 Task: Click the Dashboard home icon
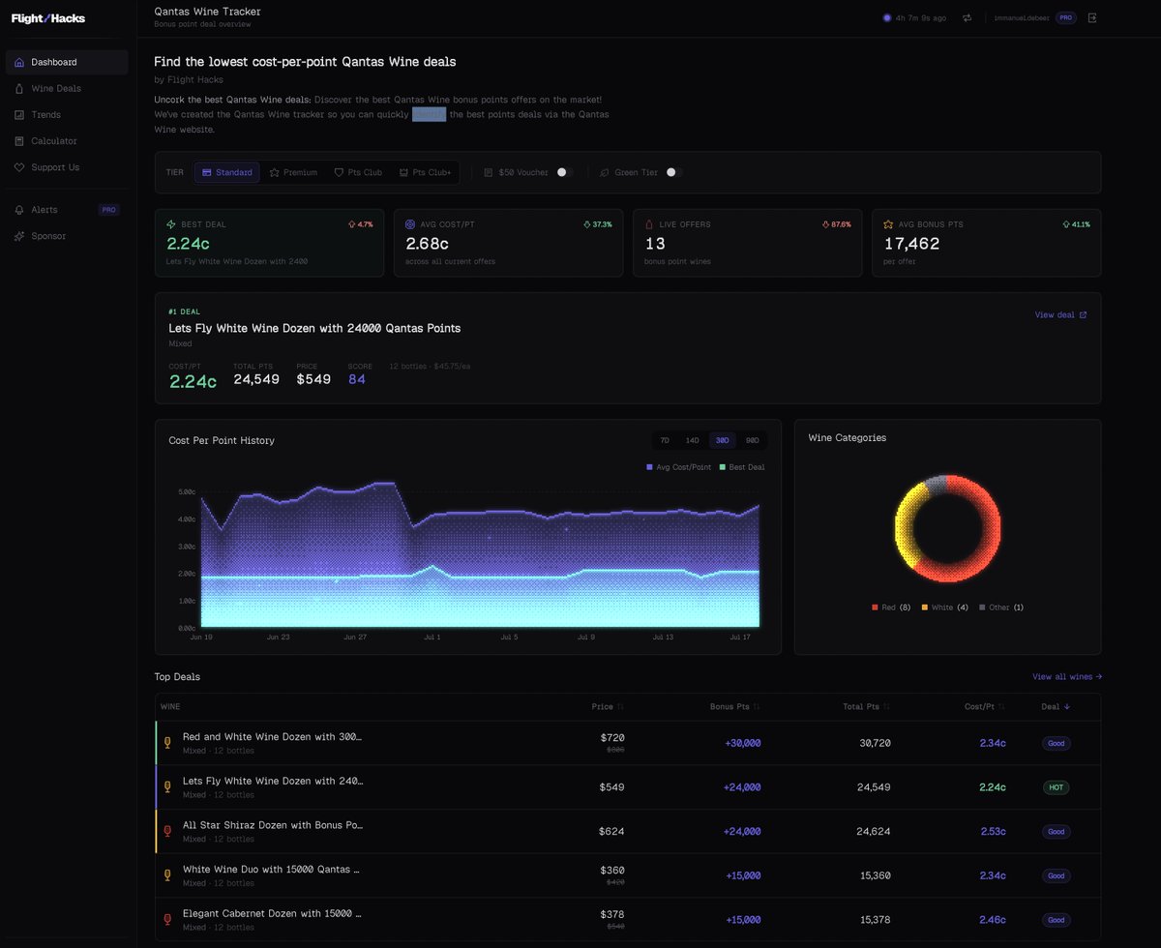click(19, 62)
